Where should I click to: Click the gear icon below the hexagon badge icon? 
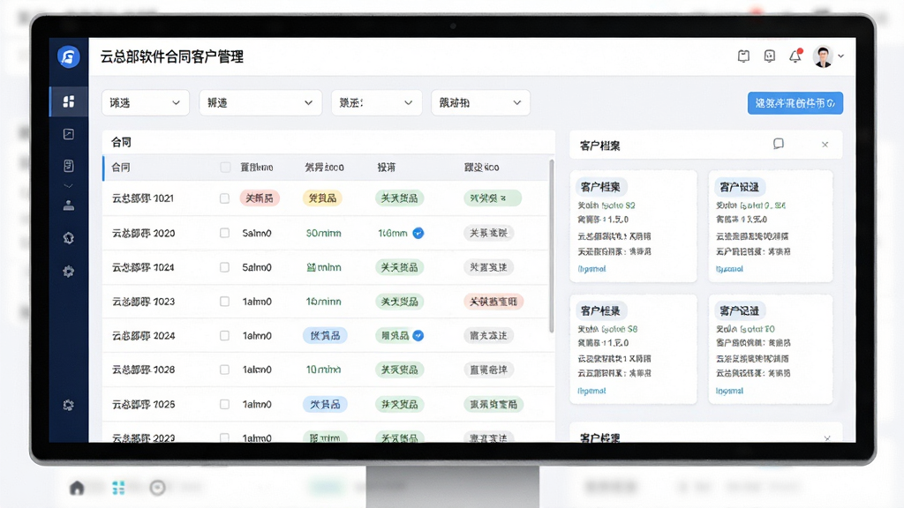pos(69,272)
